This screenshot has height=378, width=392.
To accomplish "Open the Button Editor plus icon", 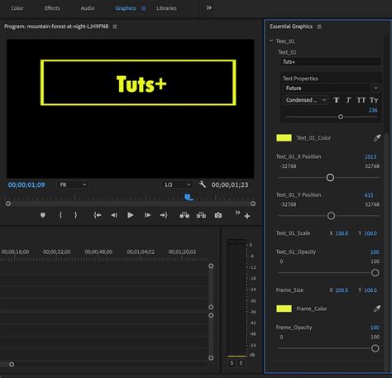I will coord(247,216).
